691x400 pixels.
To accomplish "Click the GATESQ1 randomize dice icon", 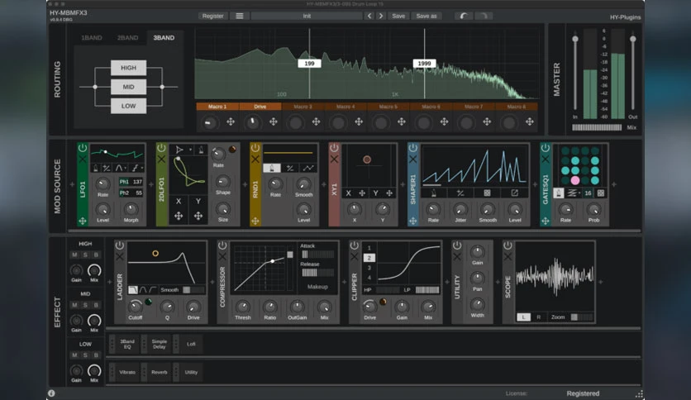I will (x=600, y=193).
